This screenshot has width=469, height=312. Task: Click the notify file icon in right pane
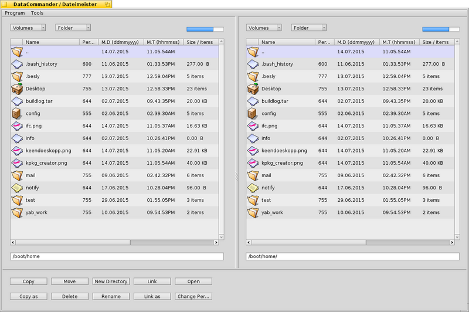pos(253,188)
